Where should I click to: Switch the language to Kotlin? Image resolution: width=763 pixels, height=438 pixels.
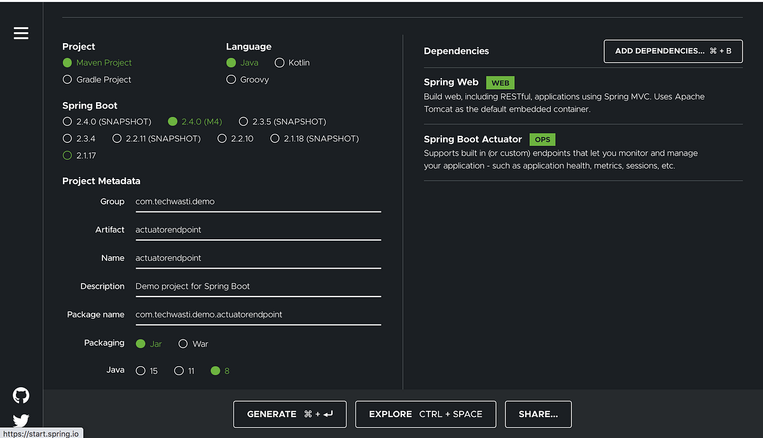click(x=280, y=62)
